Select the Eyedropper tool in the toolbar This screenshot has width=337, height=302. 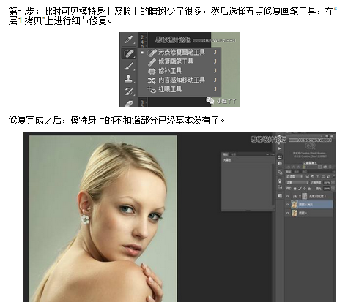point(129,39)
